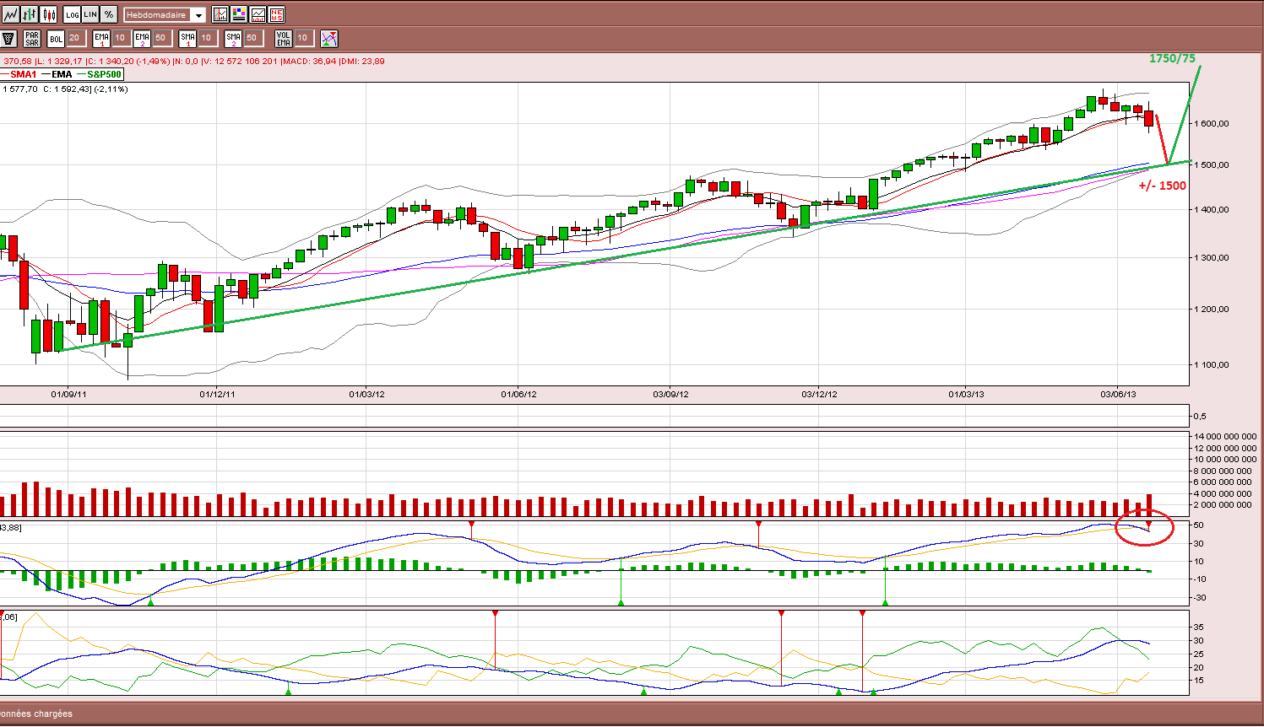Switch to candlestick chart display

pos(49,14)
